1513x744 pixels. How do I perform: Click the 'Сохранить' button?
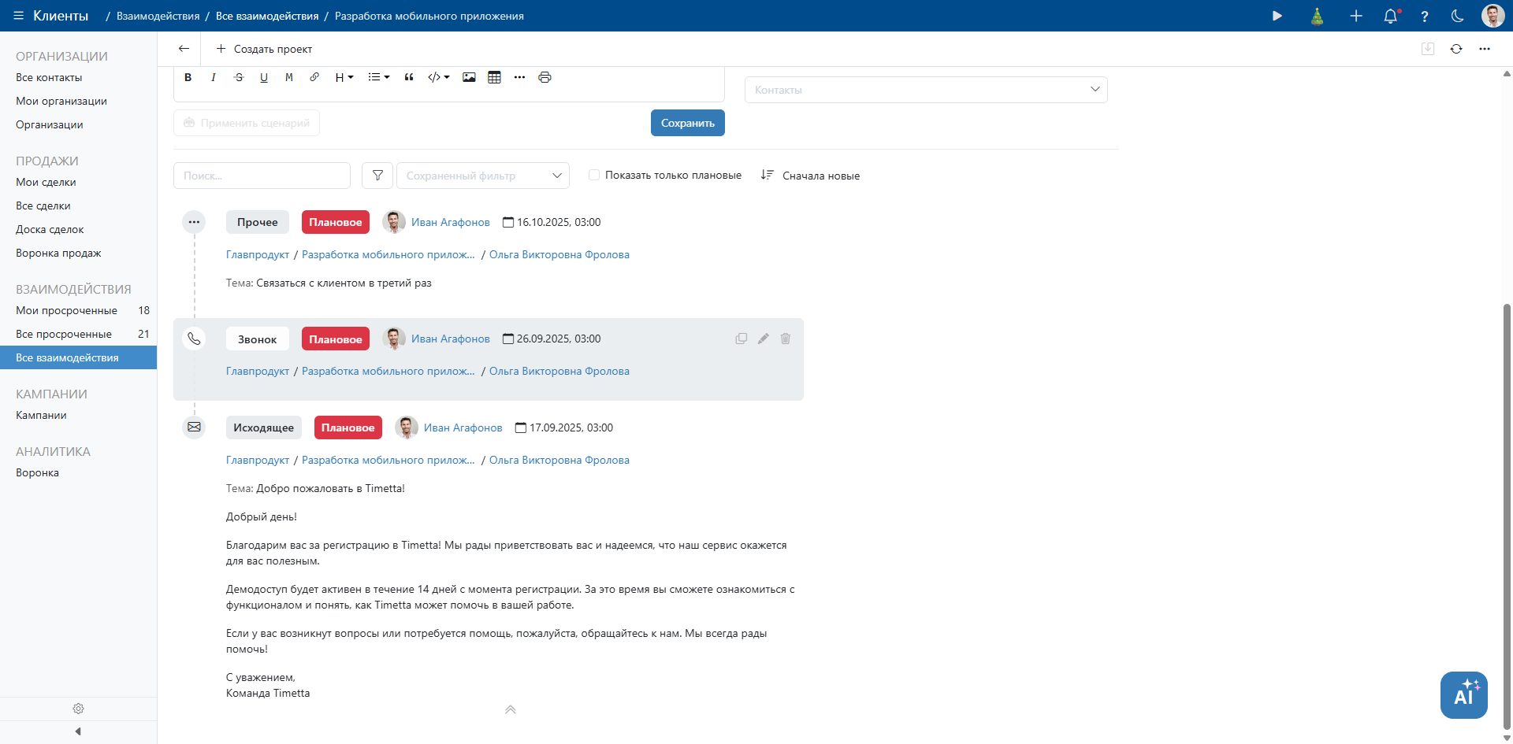pyautogui.click(x=687, y=123)
